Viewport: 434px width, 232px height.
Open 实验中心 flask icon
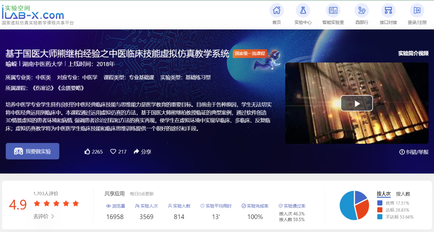pyautogui.click(x=303, y=11)
